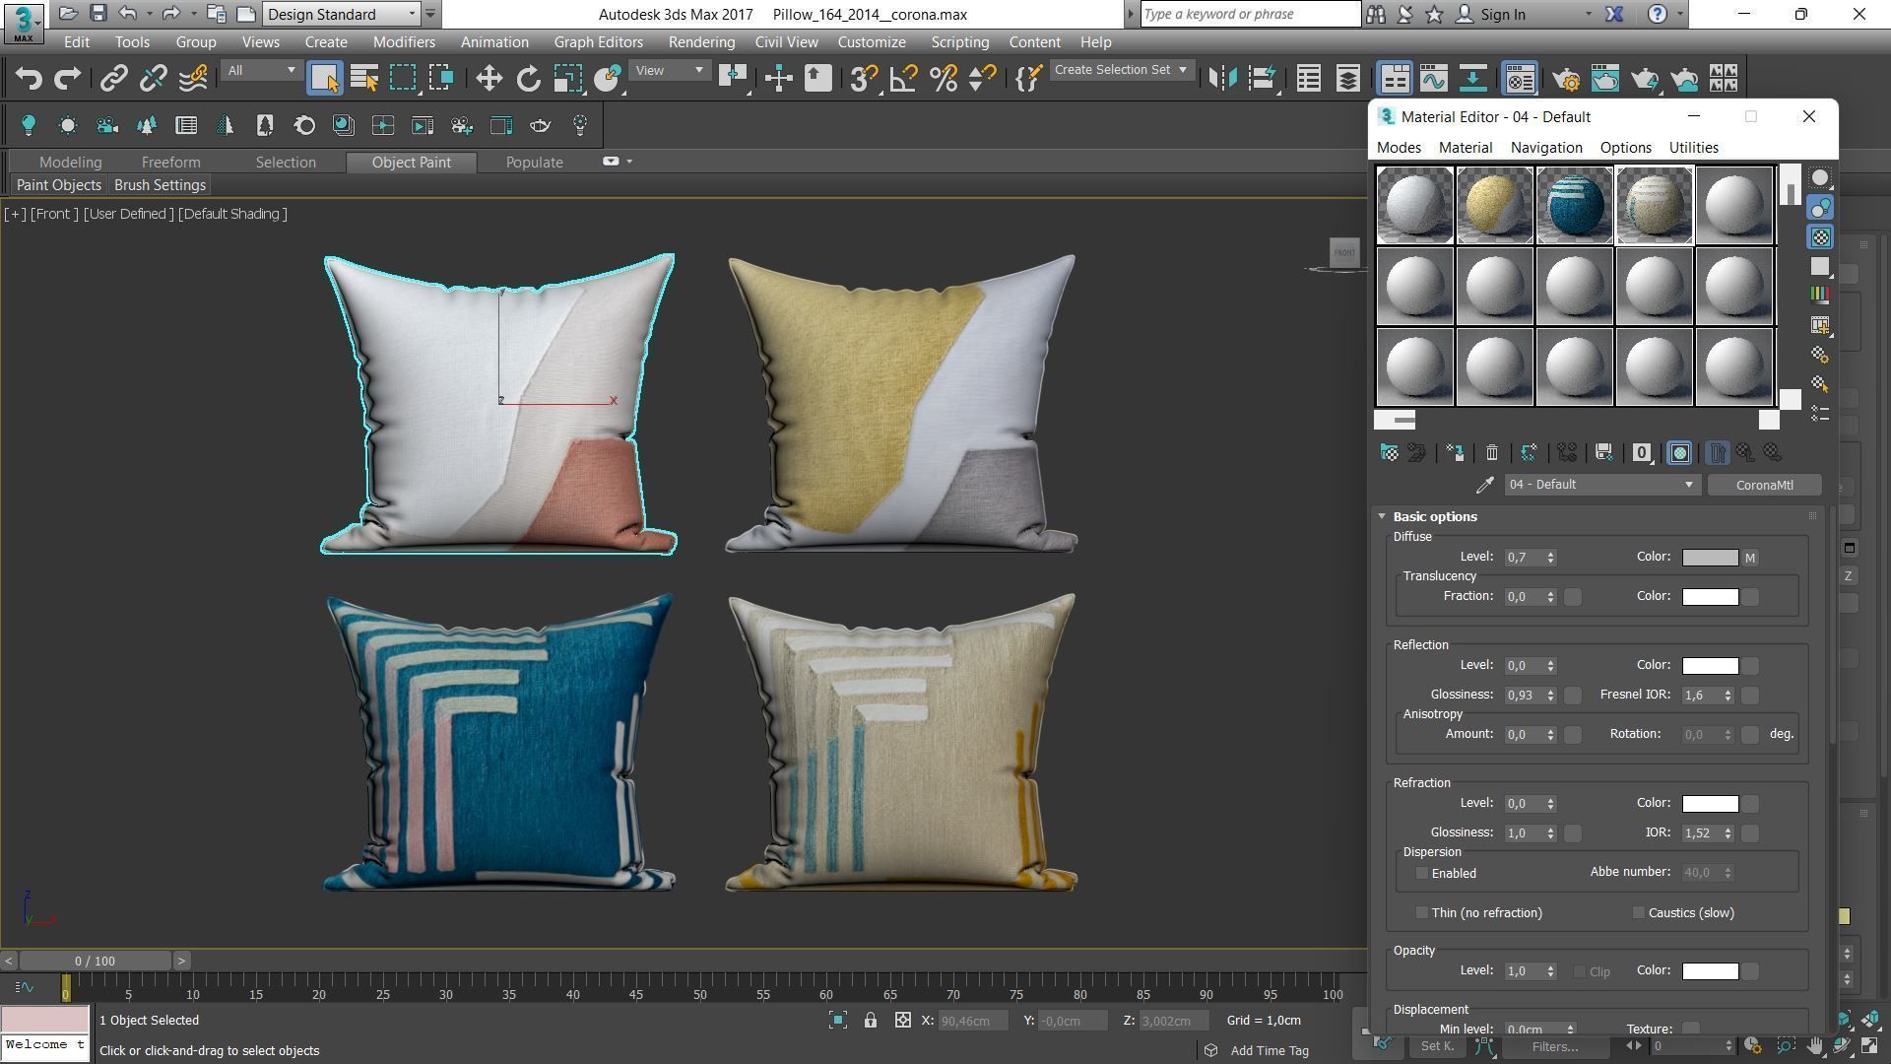The image size is (1891, 1064).
Task: Activate Unlink Selection tool
Action: point(153,79)
